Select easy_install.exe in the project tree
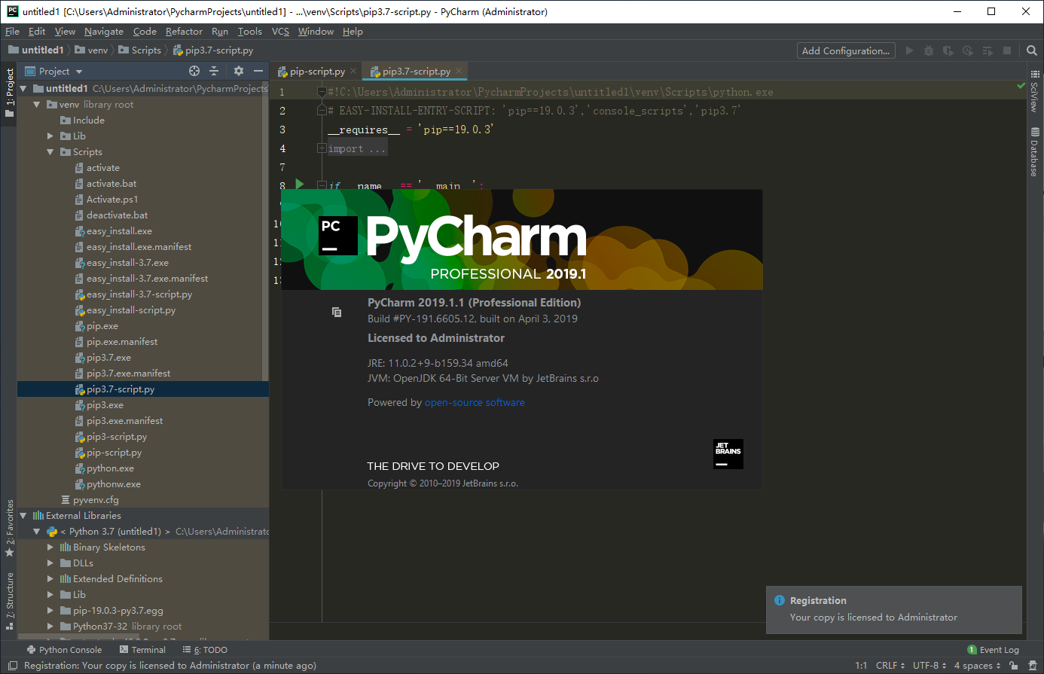1044x674 pixels. [119, 231]
